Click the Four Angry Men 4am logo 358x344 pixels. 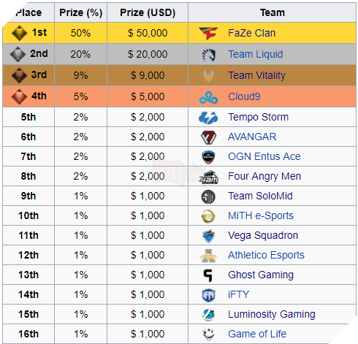click(x=208, y=177)
